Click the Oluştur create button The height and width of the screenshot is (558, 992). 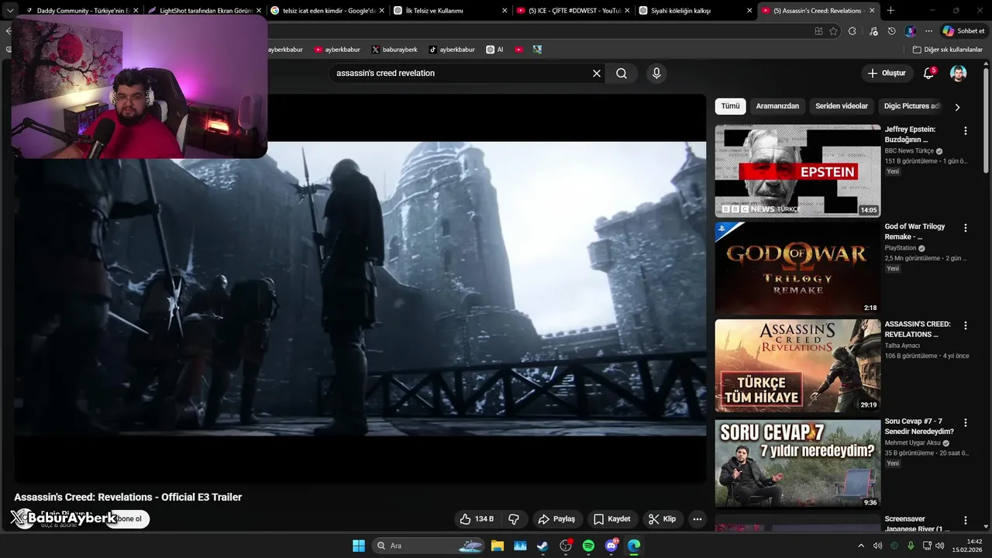[887, 74]
